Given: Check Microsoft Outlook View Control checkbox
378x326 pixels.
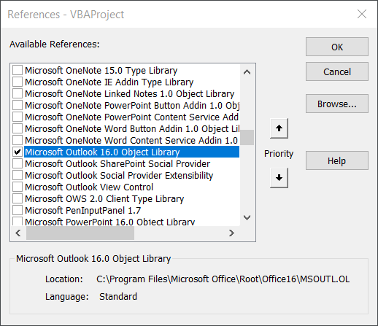Looking at the screenshot, I should [x=18, y=187].
